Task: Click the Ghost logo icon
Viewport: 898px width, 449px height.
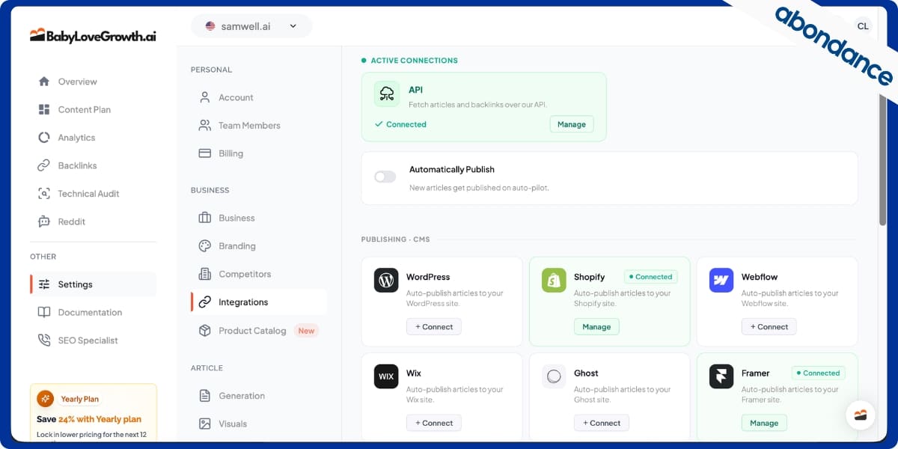Action: pyautogui.click(x=554, y=376)
